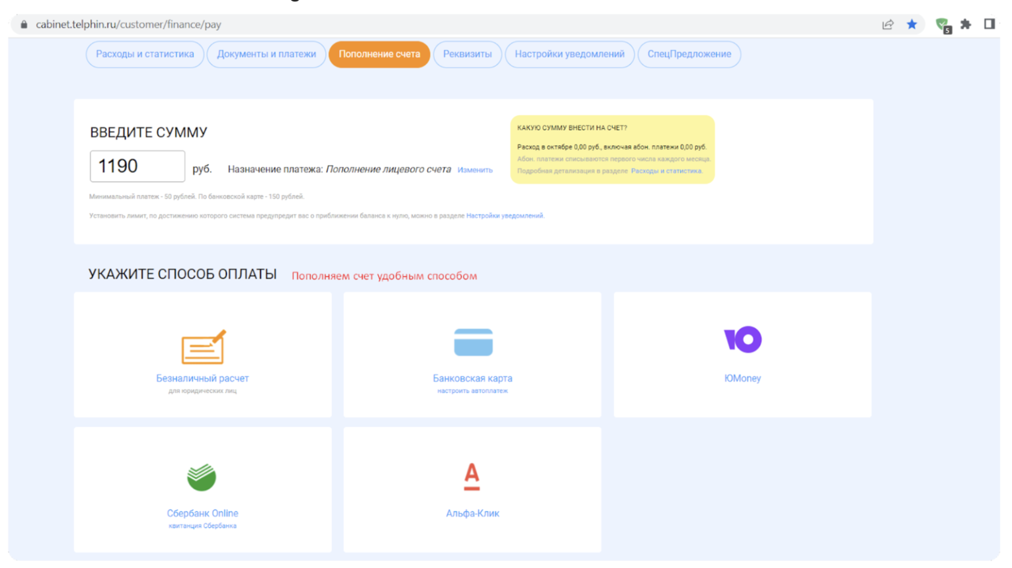Follow Настройки уведомлений link in limit hint
1012x568 pixels.
pos(504,216)
